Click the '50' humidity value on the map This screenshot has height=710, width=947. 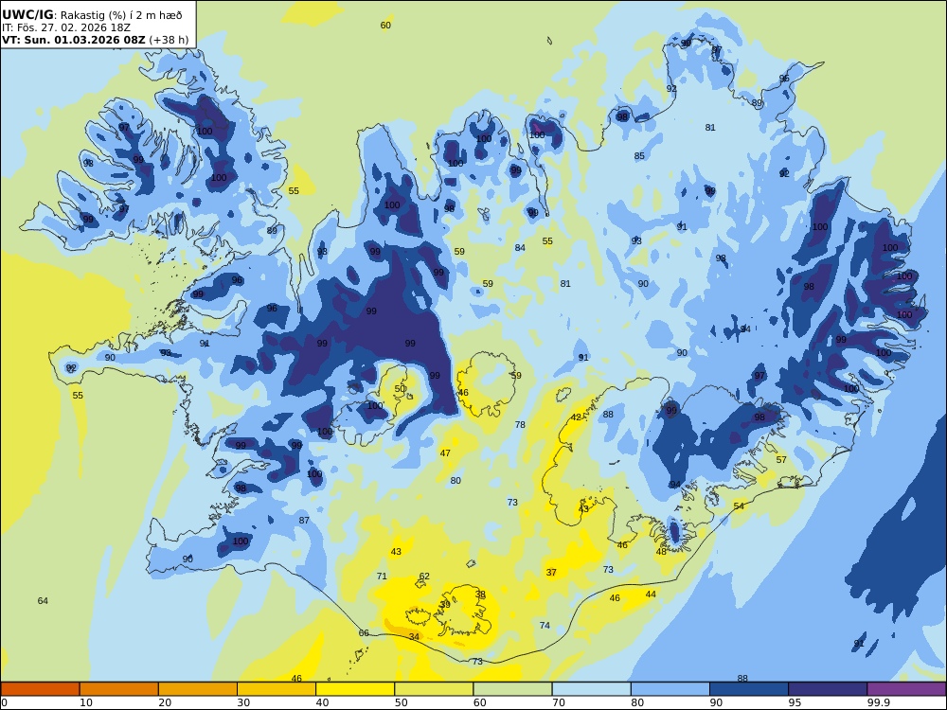(x=400, y=389)
